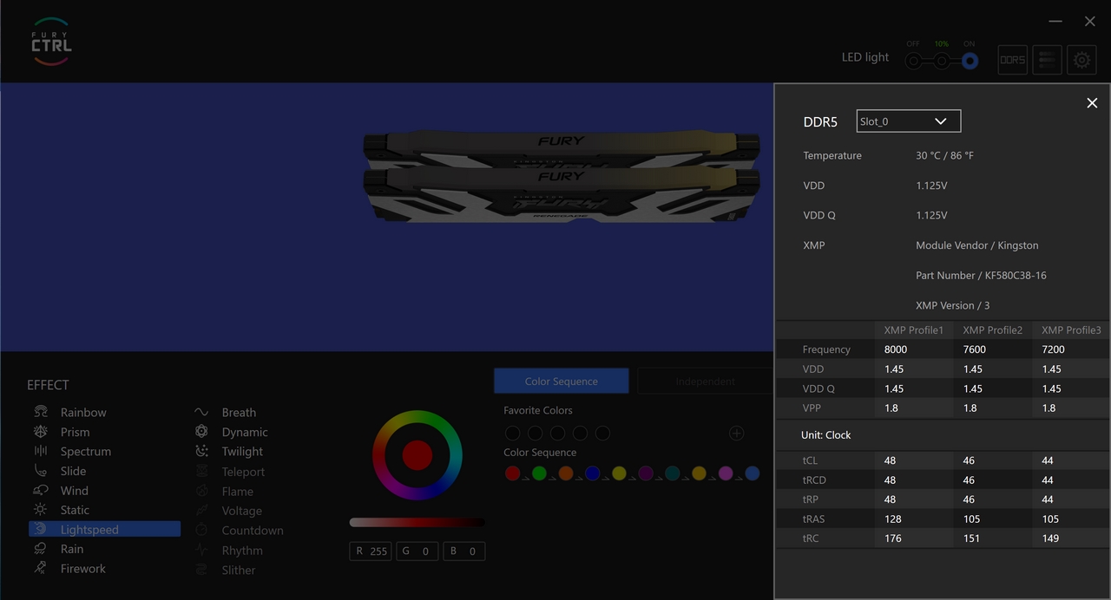Close the DDR5 info panel

coord(1092,103)
